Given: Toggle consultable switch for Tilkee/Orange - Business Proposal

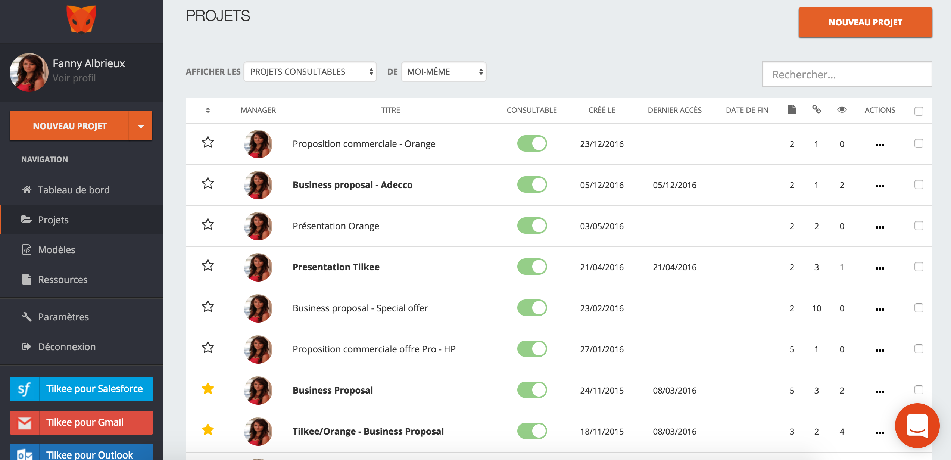Looking at the screenshot, I should pos(532,431).
